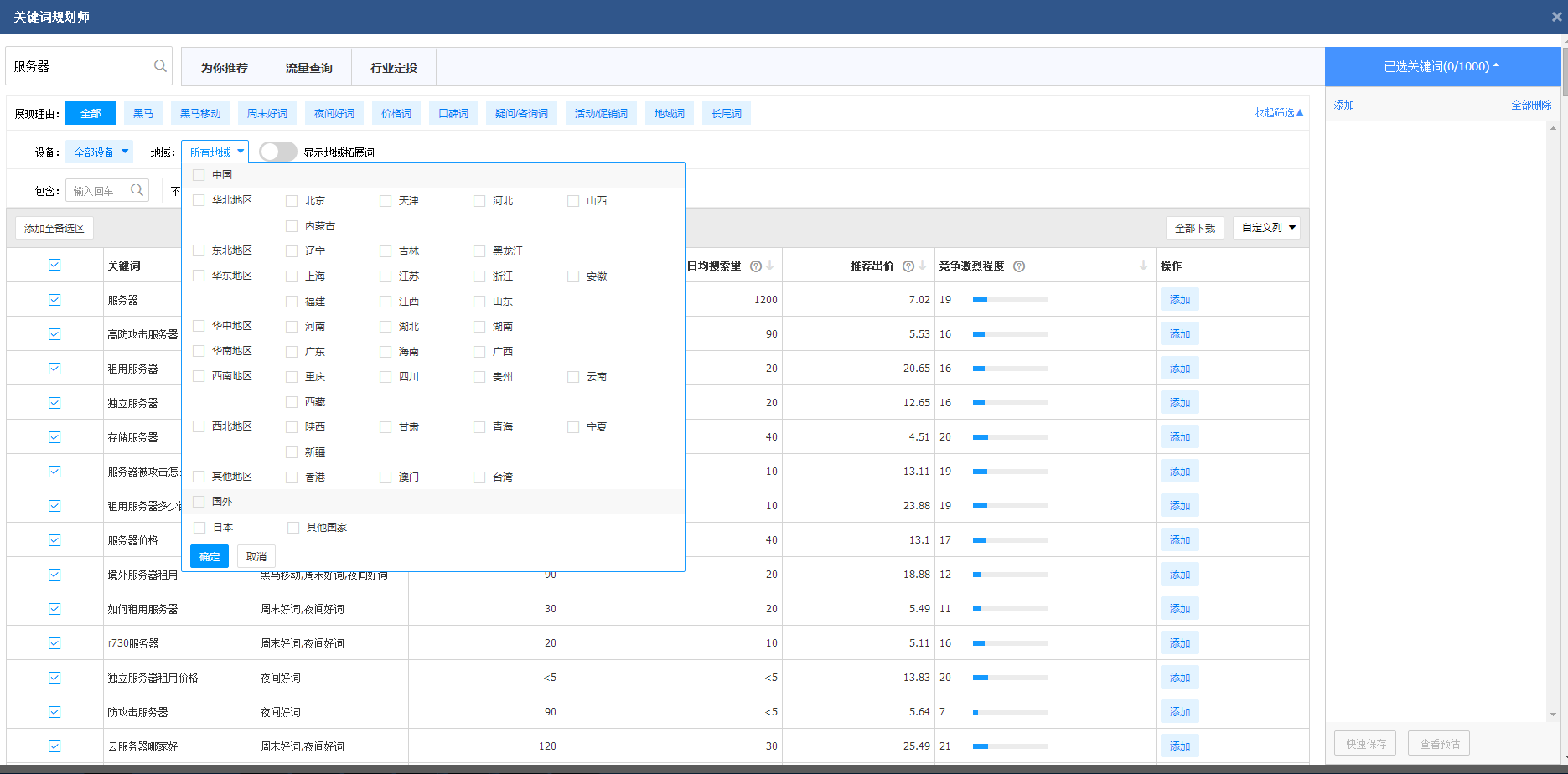Click the 全部删除 link in selected panel
1568x774 pixels.
1531,105
